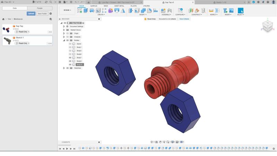Expand the Document Settings node

pyautogui.click(x=64, y=27)
